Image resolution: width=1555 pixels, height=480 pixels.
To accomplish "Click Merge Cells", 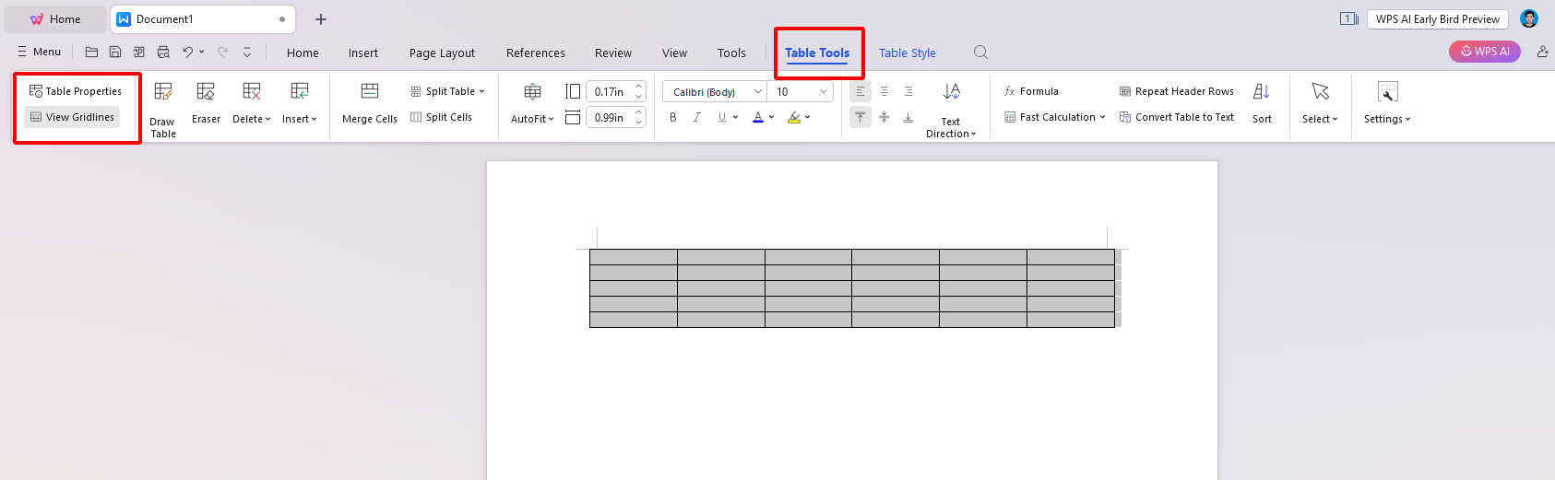I will tap(370, 103).
